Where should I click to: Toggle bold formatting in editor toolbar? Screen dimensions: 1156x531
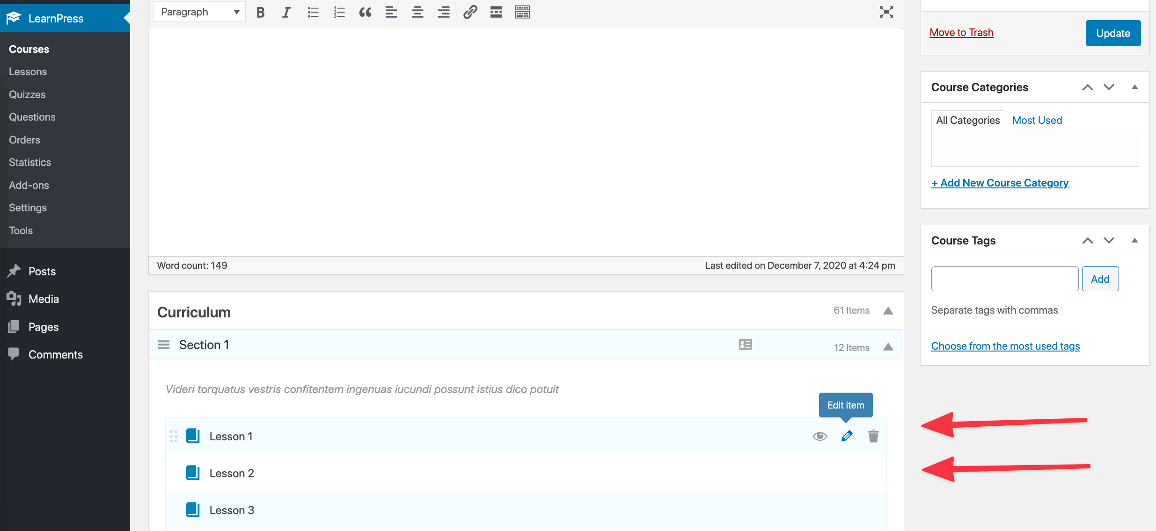tap(261, 12)
